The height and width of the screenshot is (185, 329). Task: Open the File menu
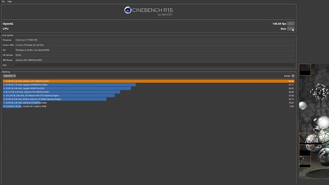click(x=3, y=2)
